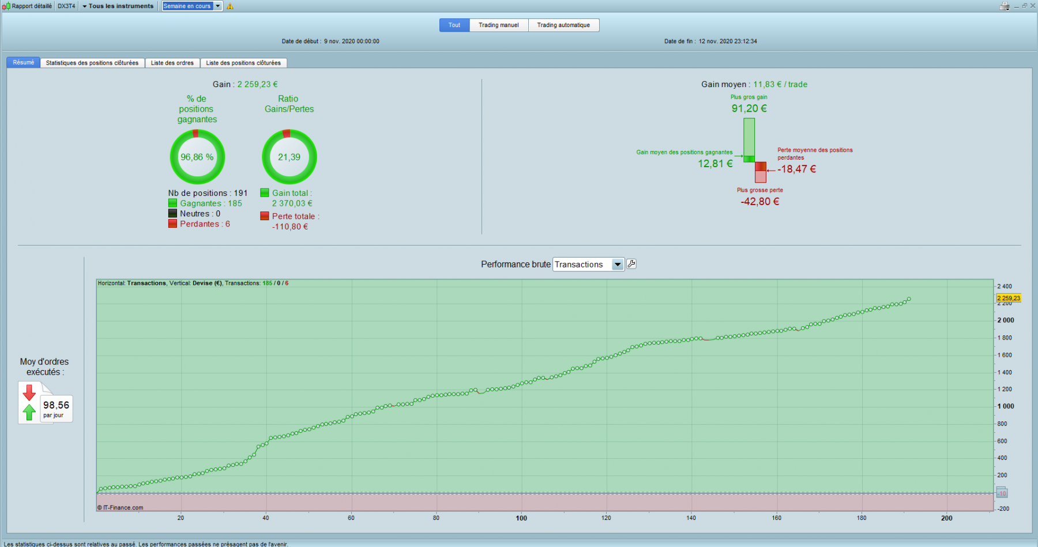The width and height of the screenshot is (1038, 547).
Task: Open Statistiques des positions clôturées tab
Action: (92, 63)
